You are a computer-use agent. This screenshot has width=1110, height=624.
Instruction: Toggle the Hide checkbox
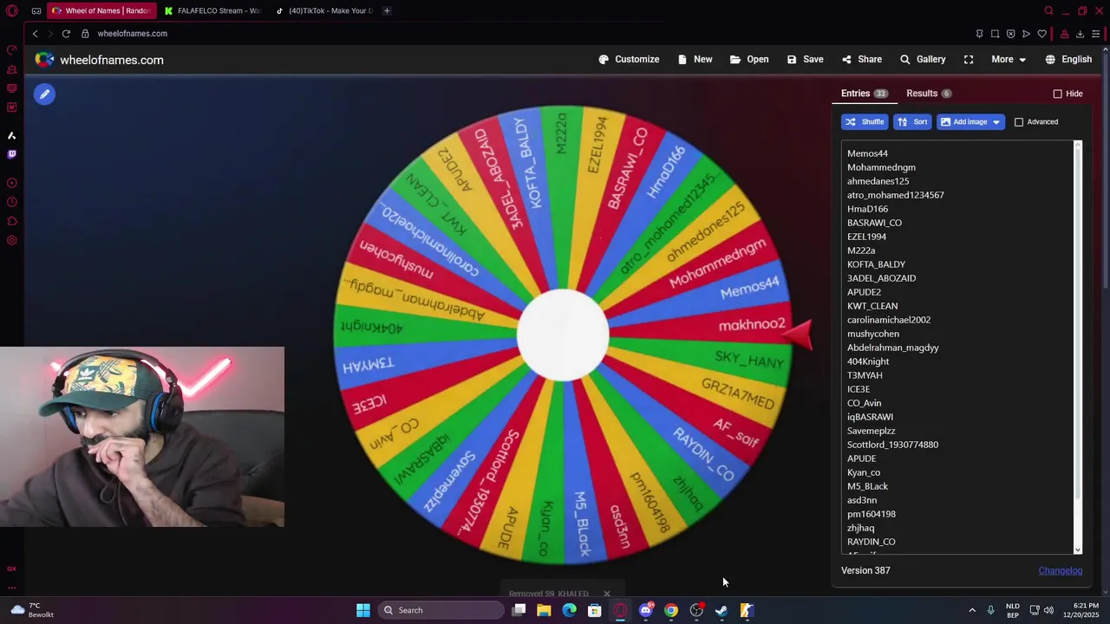(x=1057, y=94)
